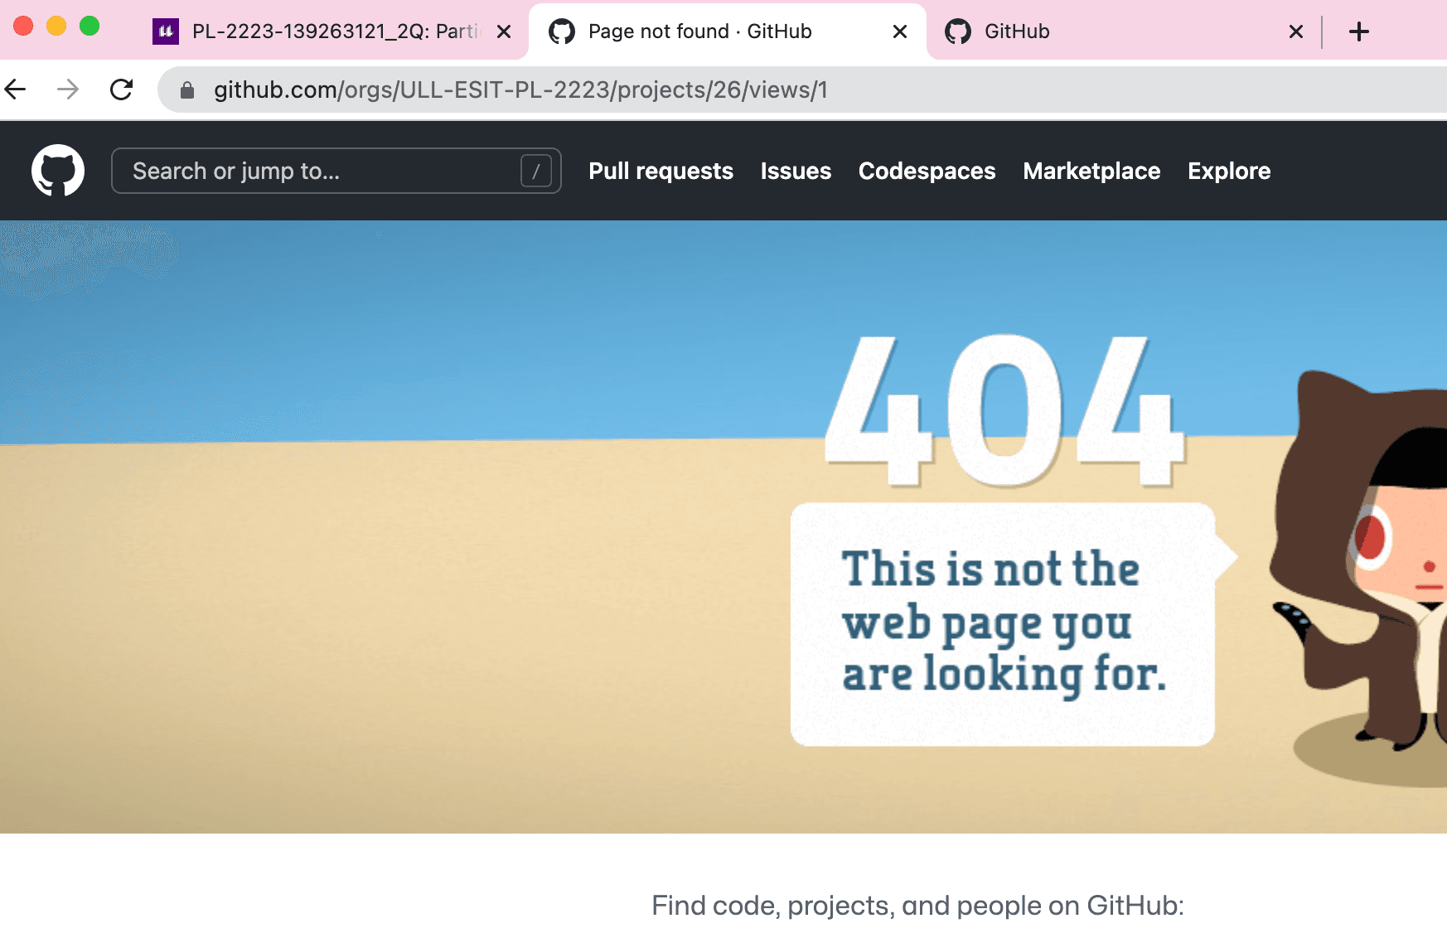Screen dimensions: 1447x933
Task: Switch to the rightmost GitHub tab
Action: (1077, 31)
